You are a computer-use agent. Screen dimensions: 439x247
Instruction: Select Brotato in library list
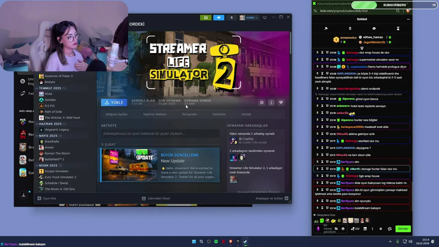point(50,82)
